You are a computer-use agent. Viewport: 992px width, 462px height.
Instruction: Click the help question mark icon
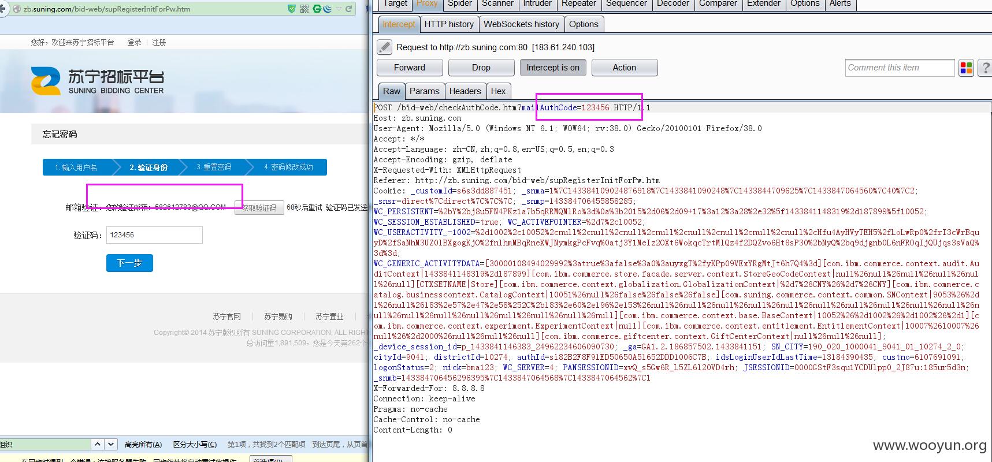[984, 68]
